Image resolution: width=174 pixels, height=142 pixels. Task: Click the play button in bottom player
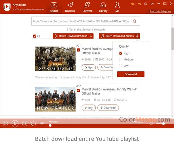[x=15, y=124]
